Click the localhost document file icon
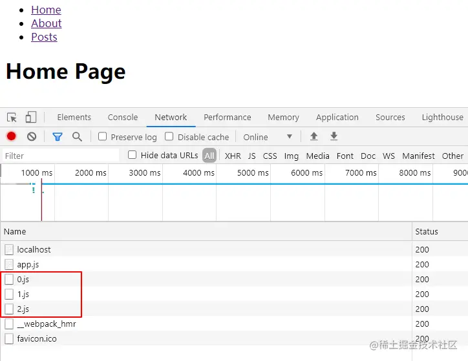The image size is (468, 361). coord(9,249)
